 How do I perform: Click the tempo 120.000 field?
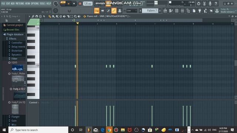tap(88, 3)
